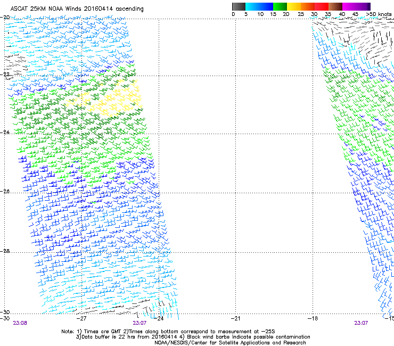Click the -24 latitude axis label
This screenshot has height=346, width=394.
pos(5,132)
